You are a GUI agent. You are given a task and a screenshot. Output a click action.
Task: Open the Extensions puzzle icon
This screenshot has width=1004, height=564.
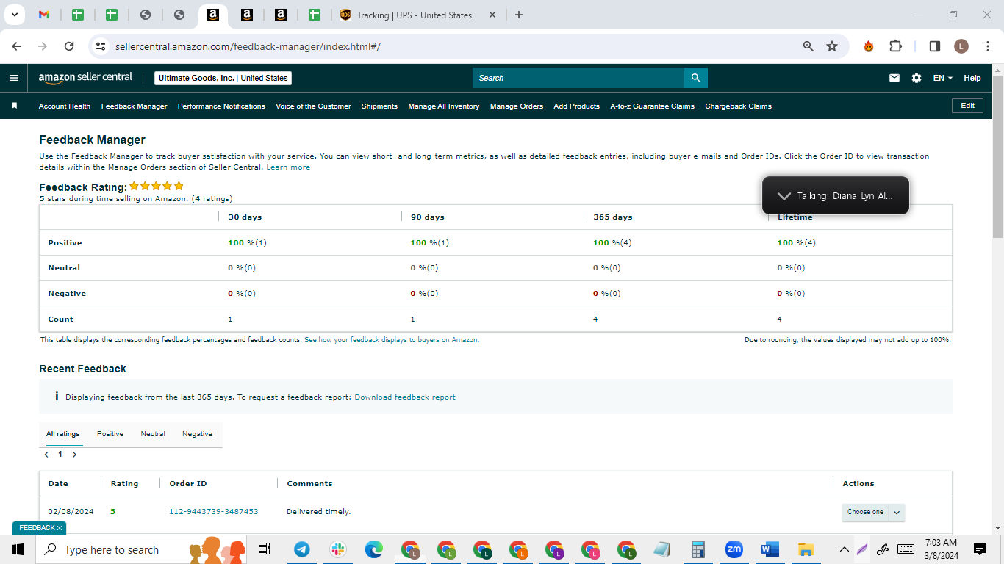(x=895, y=46)
